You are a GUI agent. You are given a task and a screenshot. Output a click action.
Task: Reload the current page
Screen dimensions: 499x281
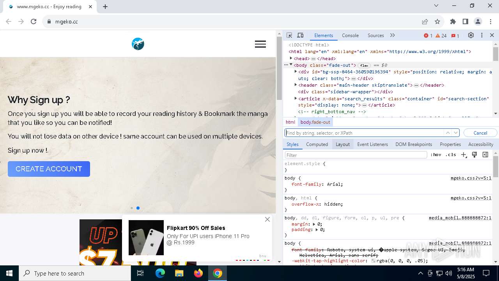[x=34, y=21]
